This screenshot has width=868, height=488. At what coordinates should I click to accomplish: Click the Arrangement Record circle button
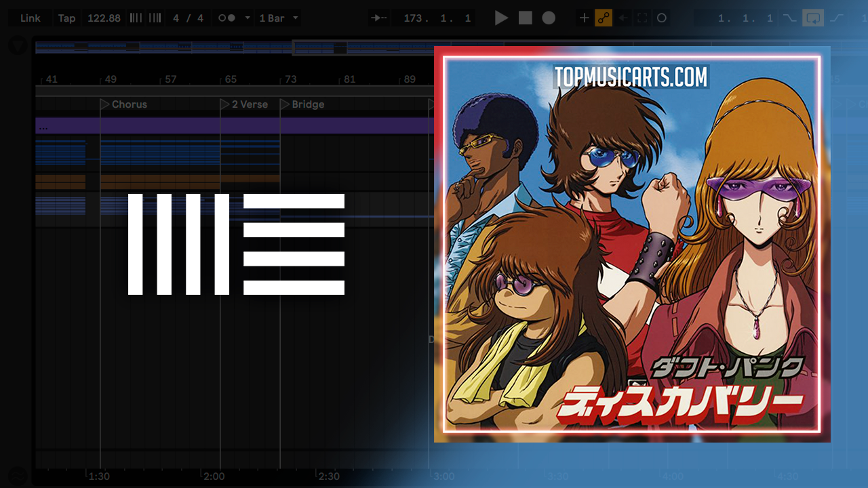tap(549, 18)
